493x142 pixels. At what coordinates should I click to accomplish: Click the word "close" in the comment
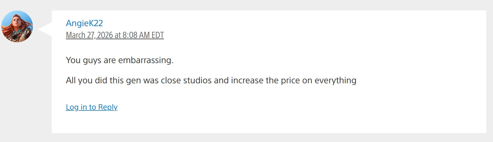click(171, 81)
